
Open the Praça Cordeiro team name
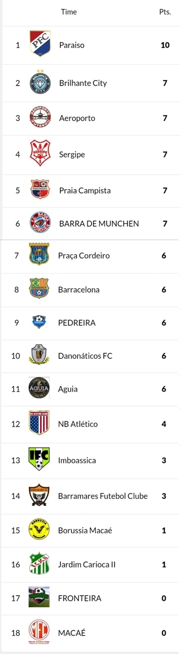click(x=84, y=255)
